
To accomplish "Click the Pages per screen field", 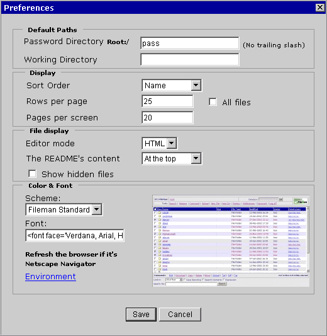I will click(167, 117).
